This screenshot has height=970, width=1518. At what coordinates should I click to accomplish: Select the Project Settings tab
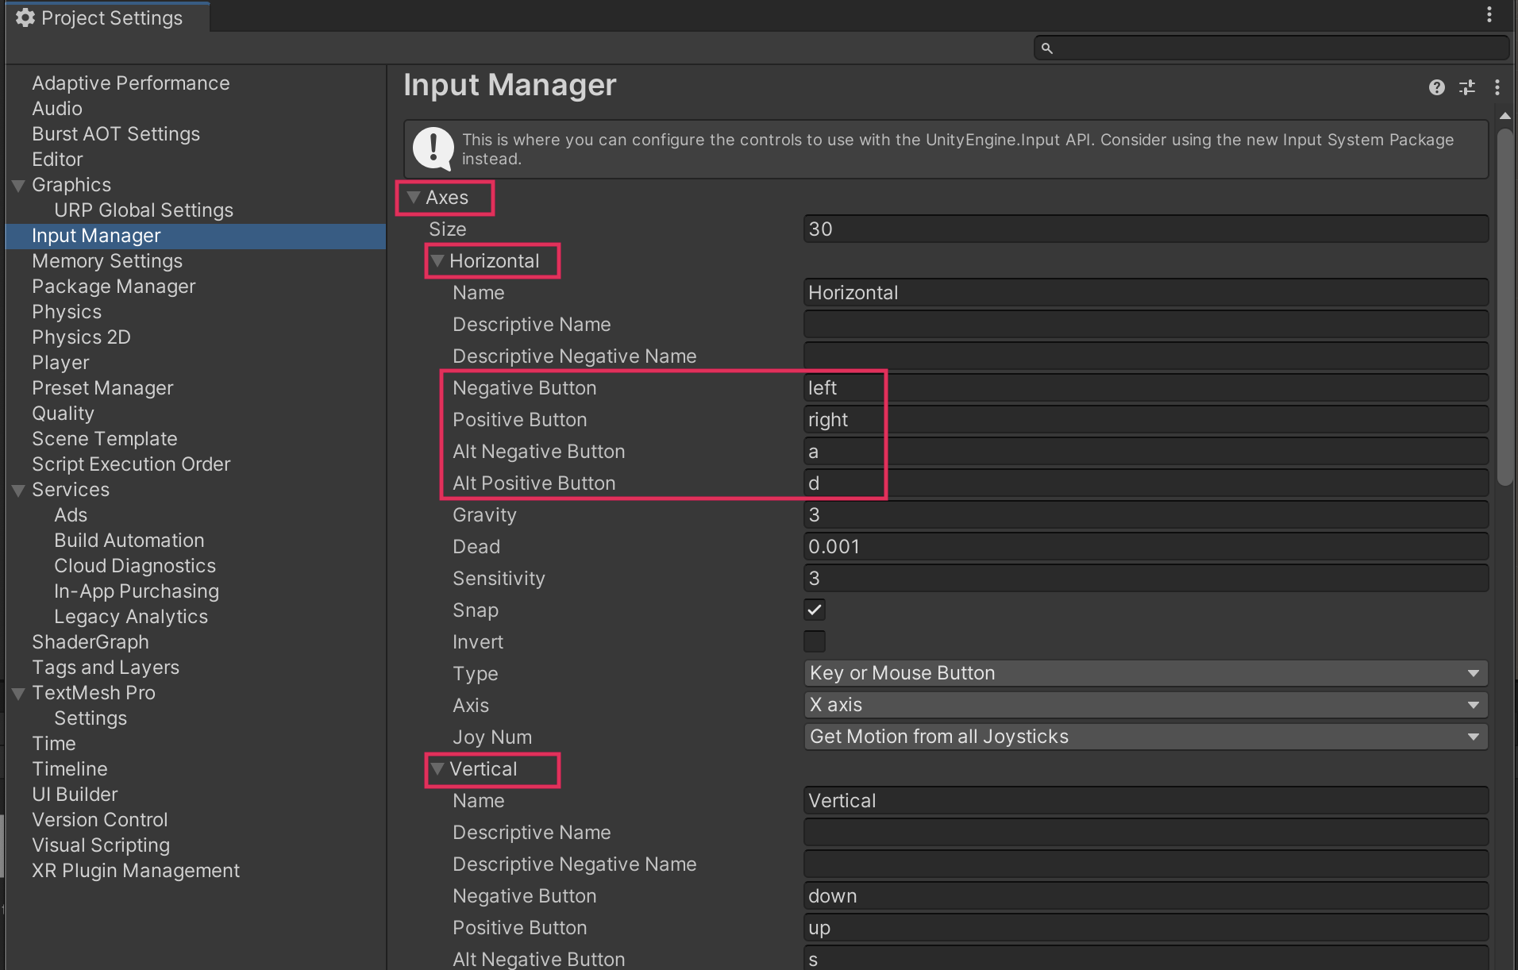coord(110,17)
